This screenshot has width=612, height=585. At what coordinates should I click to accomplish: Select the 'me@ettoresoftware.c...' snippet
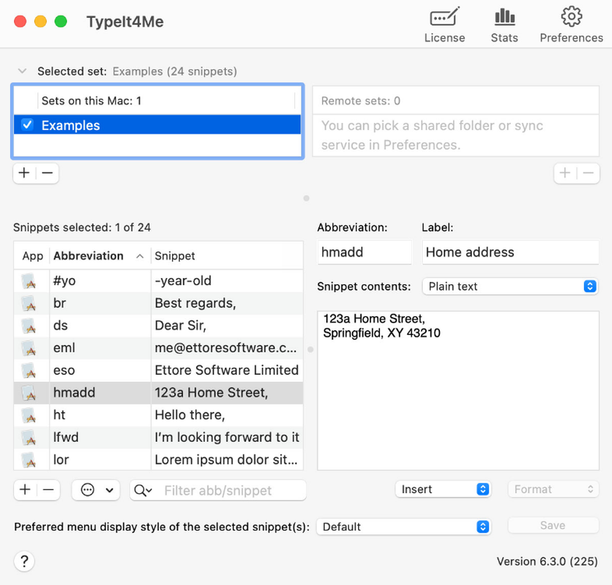point(227,348)
